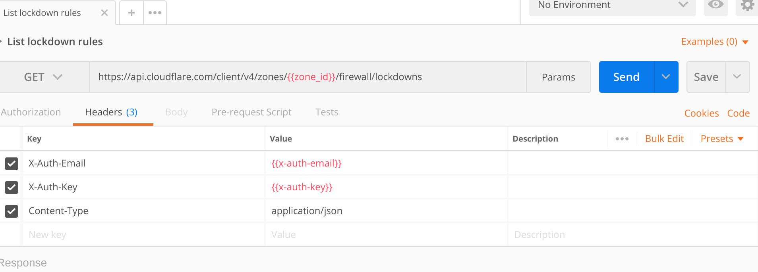Image resolution: width=758 pixels, height=272 pixels.
Task: Open the Presets dropdown
Action: tap(721, 139)
